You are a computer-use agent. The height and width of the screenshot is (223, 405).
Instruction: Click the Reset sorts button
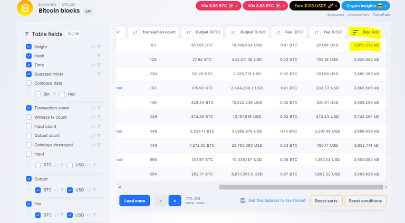pos(326,201)
